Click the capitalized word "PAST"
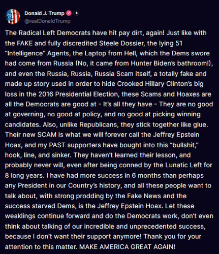 (57, 145)
